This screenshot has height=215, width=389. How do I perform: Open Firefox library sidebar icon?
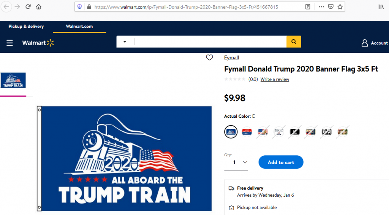381,7
